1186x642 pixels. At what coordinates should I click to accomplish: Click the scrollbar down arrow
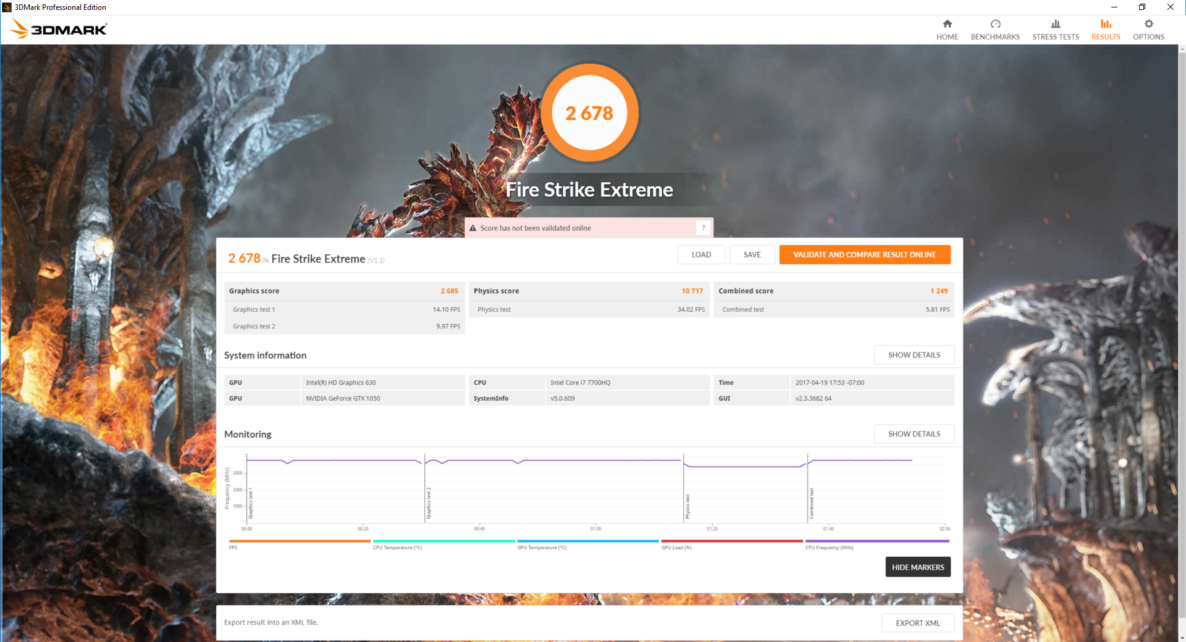tap(1182, 638)
